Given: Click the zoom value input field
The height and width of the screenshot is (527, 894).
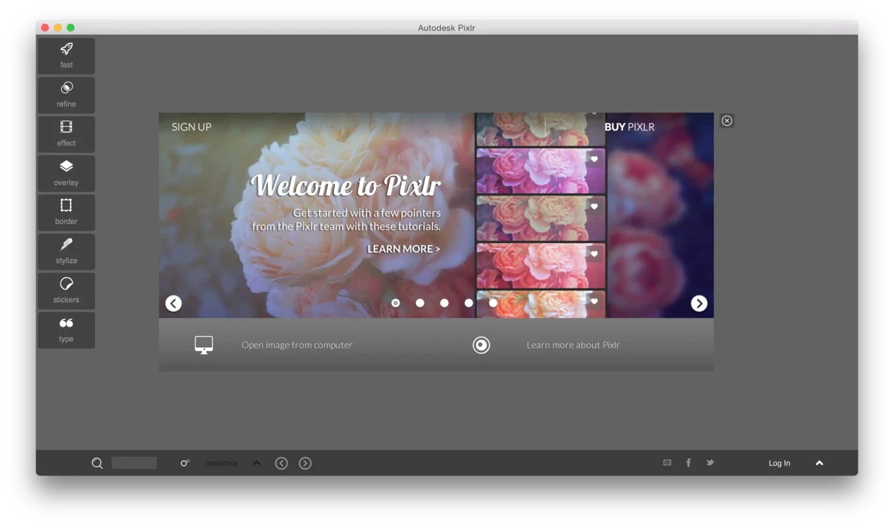Looking at the screenshot, I should point(134,463).
